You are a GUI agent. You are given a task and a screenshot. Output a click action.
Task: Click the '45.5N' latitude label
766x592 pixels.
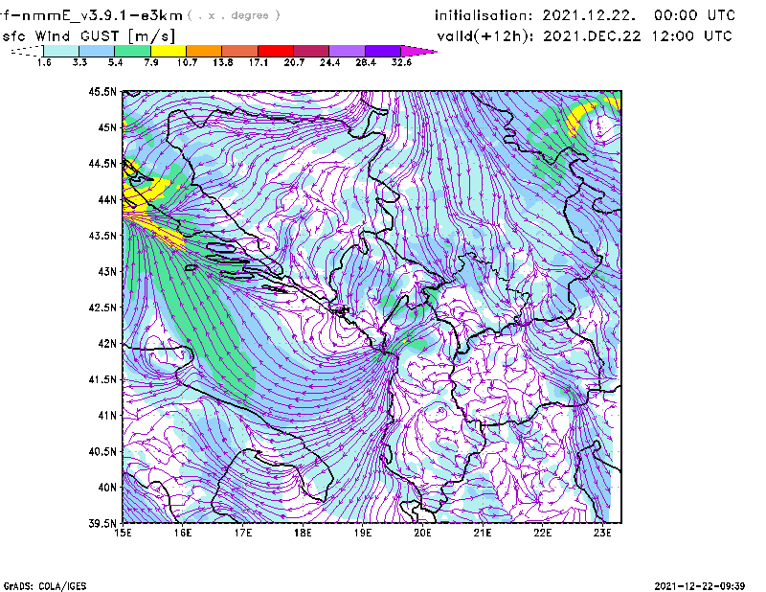[102, 91]
